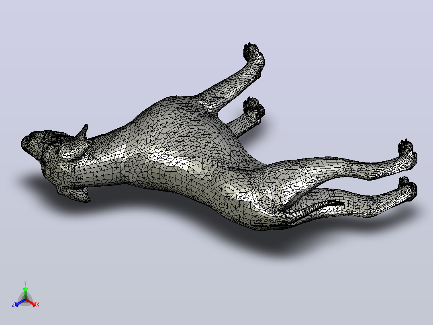Click the blue Z axis arrow

(x=20, y=303)
